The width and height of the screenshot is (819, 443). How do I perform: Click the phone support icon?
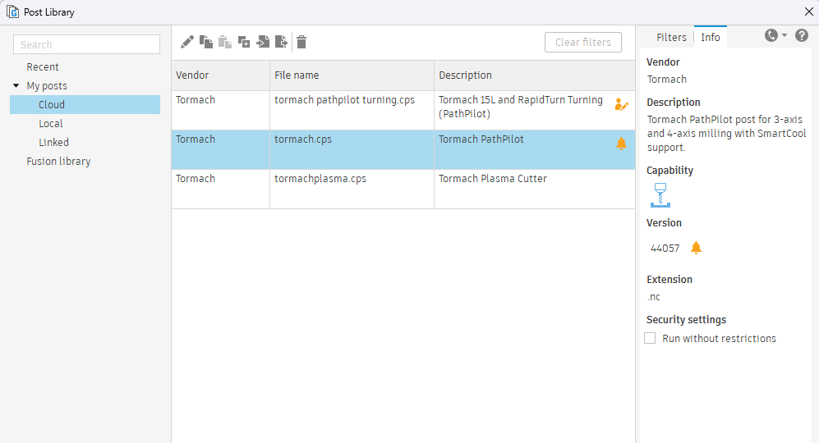click(771, 35)
